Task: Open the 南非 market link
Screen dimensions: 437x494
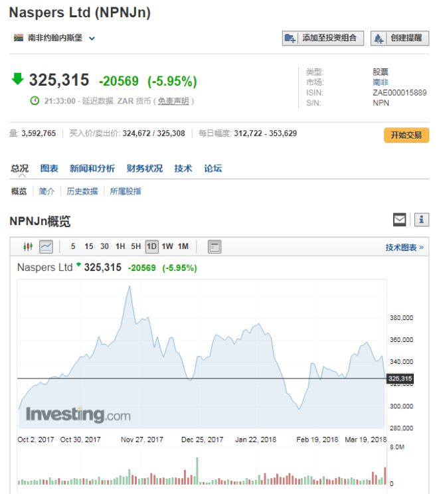Action: click(x=381, y=82)
